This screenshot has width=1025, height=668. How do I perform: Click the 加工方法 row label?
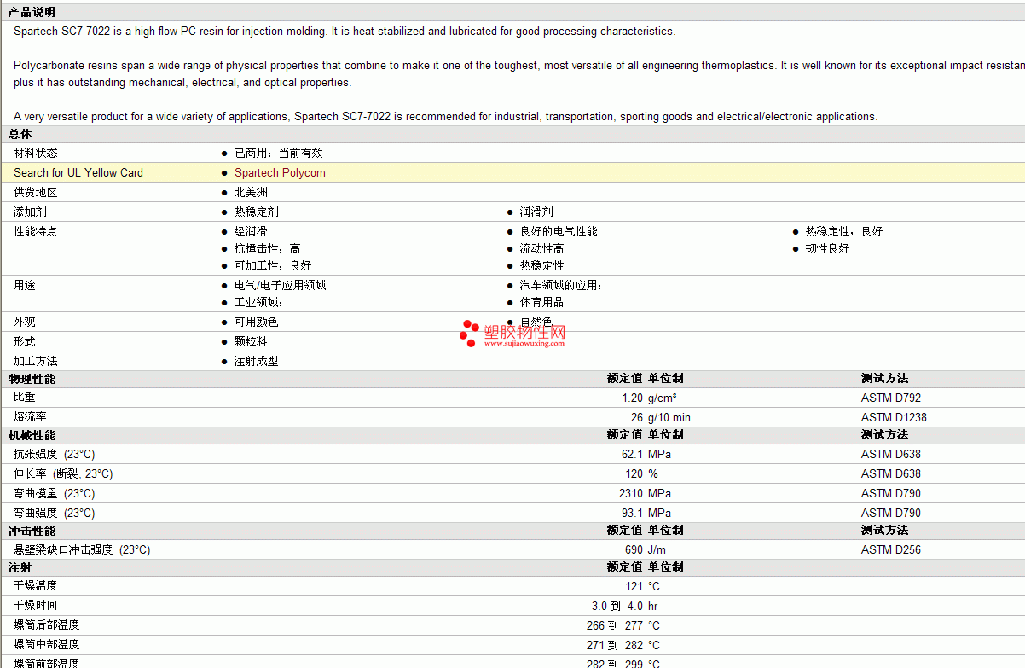click(x=36, y=361)
